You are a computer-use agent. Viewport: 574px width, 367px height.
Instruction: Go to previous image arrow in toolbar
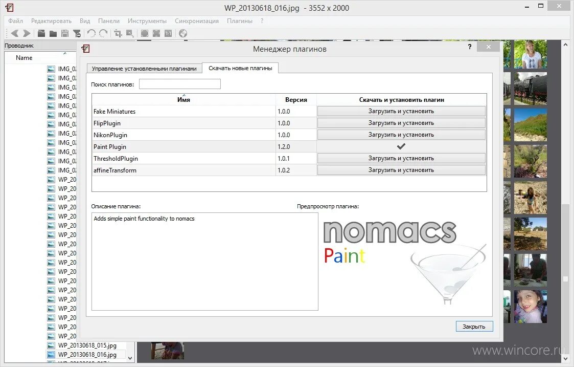tap(15, 33)
